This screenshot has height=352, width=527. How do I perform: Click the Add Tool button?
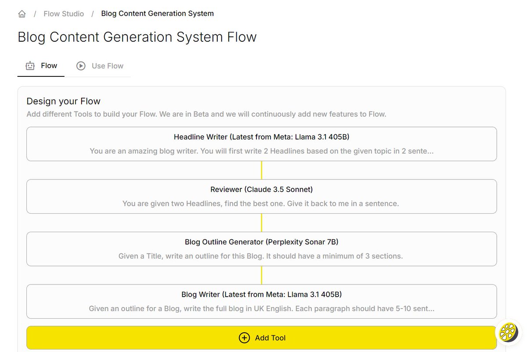coord(262,338)
